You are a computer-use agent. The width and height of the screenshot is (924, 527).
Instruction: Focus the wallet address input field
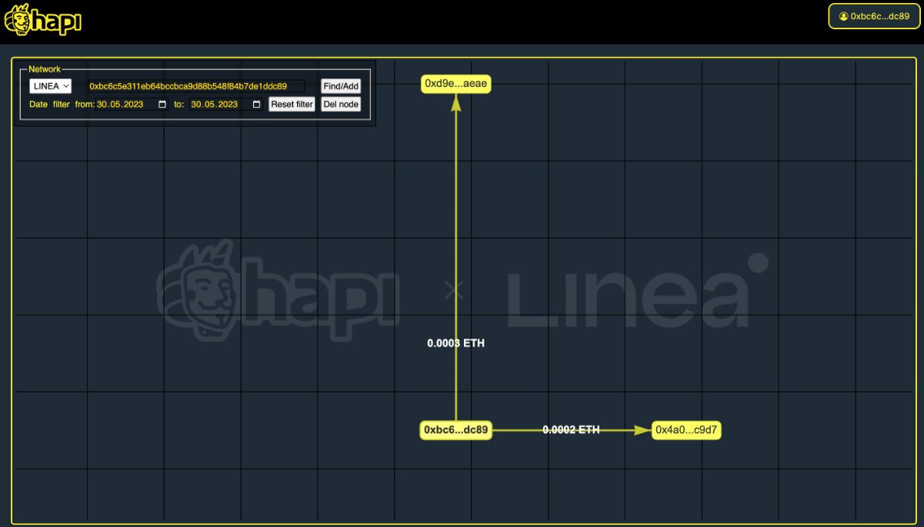195,86
